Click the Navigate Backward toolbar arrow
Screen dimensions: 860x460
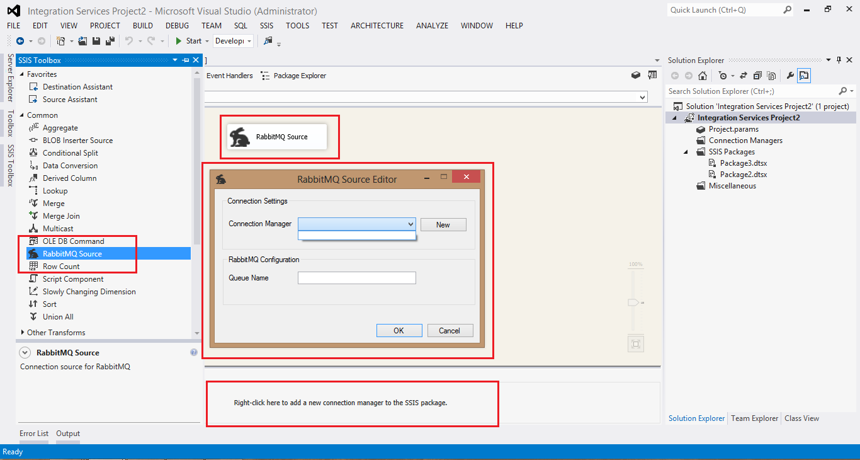(x=20, y=41)
